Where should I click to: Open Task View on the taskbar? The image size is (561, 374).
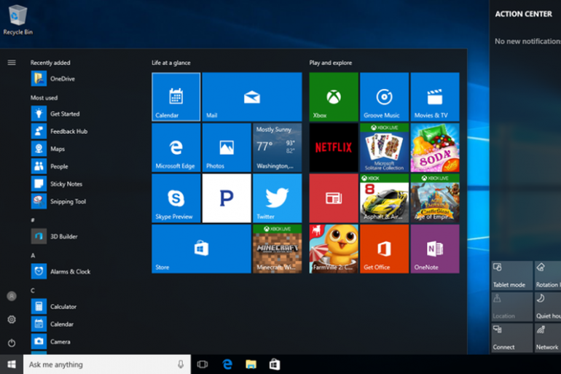(x=203, y=365)
